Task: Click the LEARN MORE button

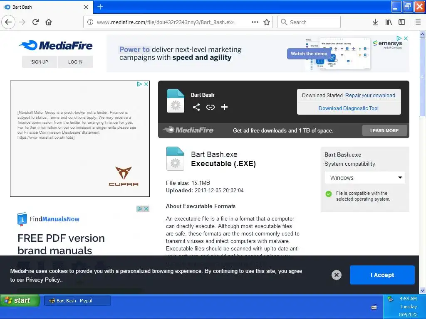Action: [384, 130]
